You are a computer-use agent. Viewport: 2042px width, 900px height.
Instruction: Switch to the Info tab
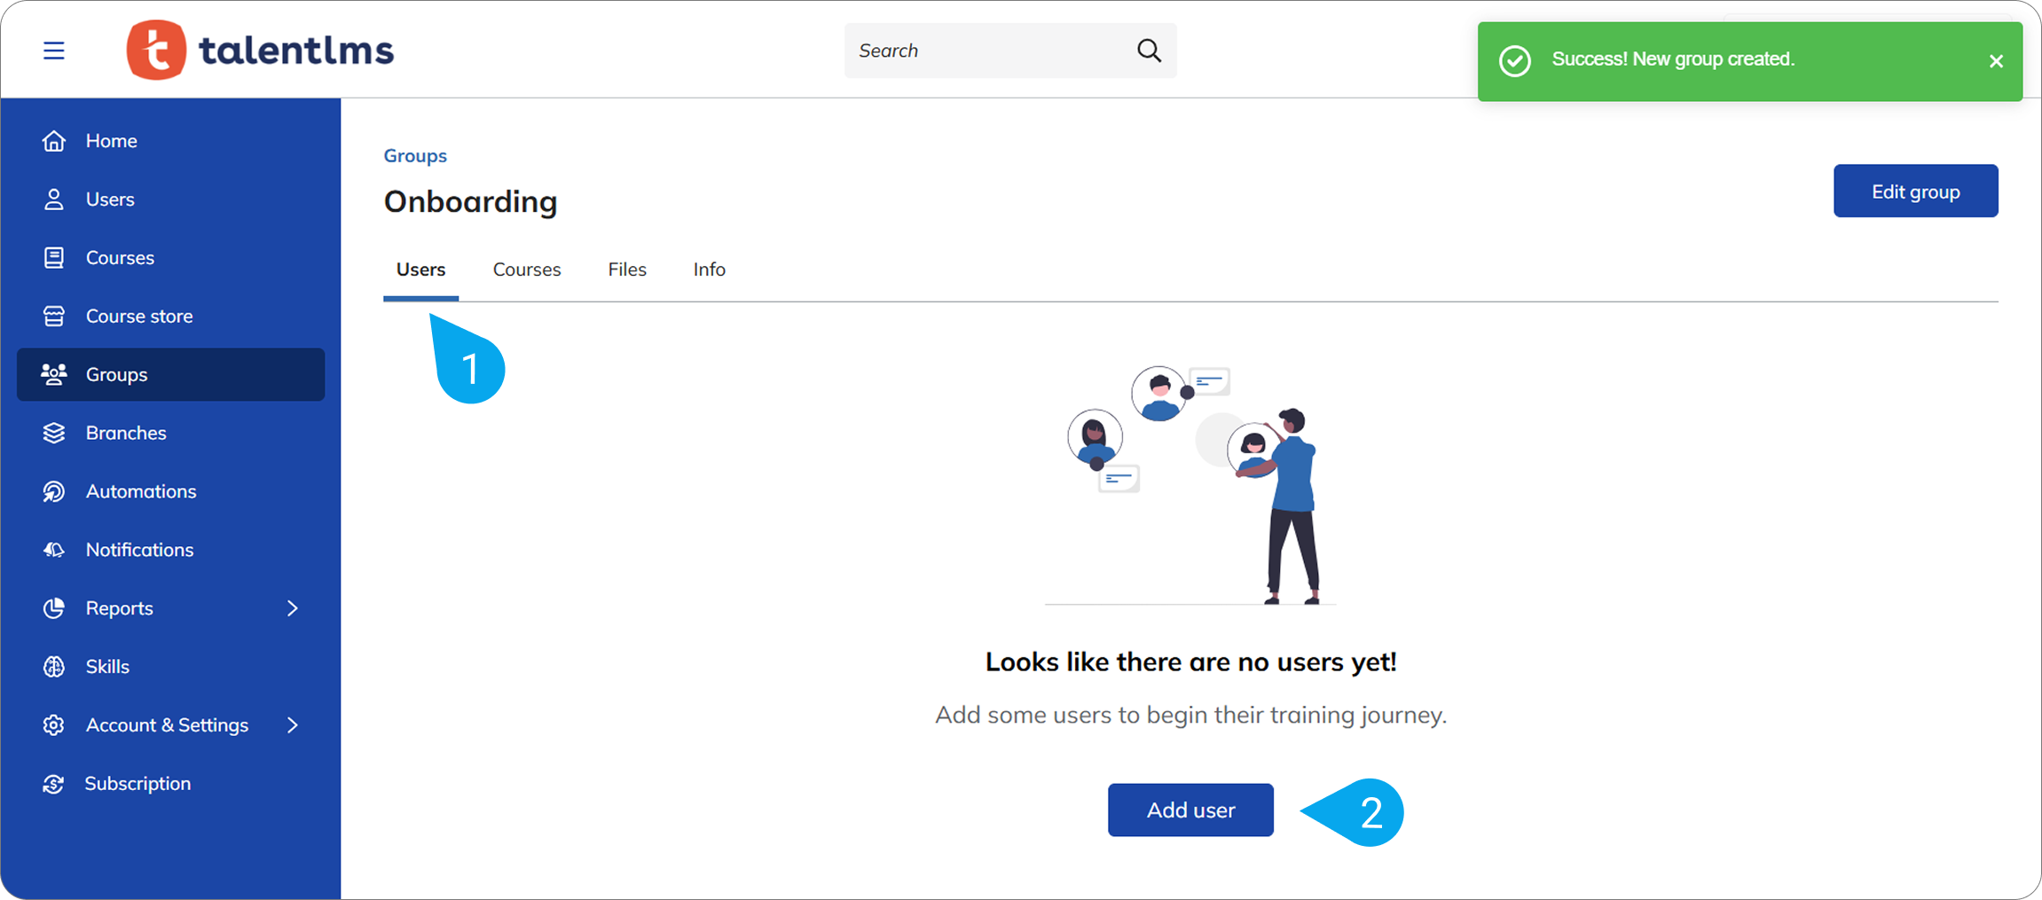(709, 270)
